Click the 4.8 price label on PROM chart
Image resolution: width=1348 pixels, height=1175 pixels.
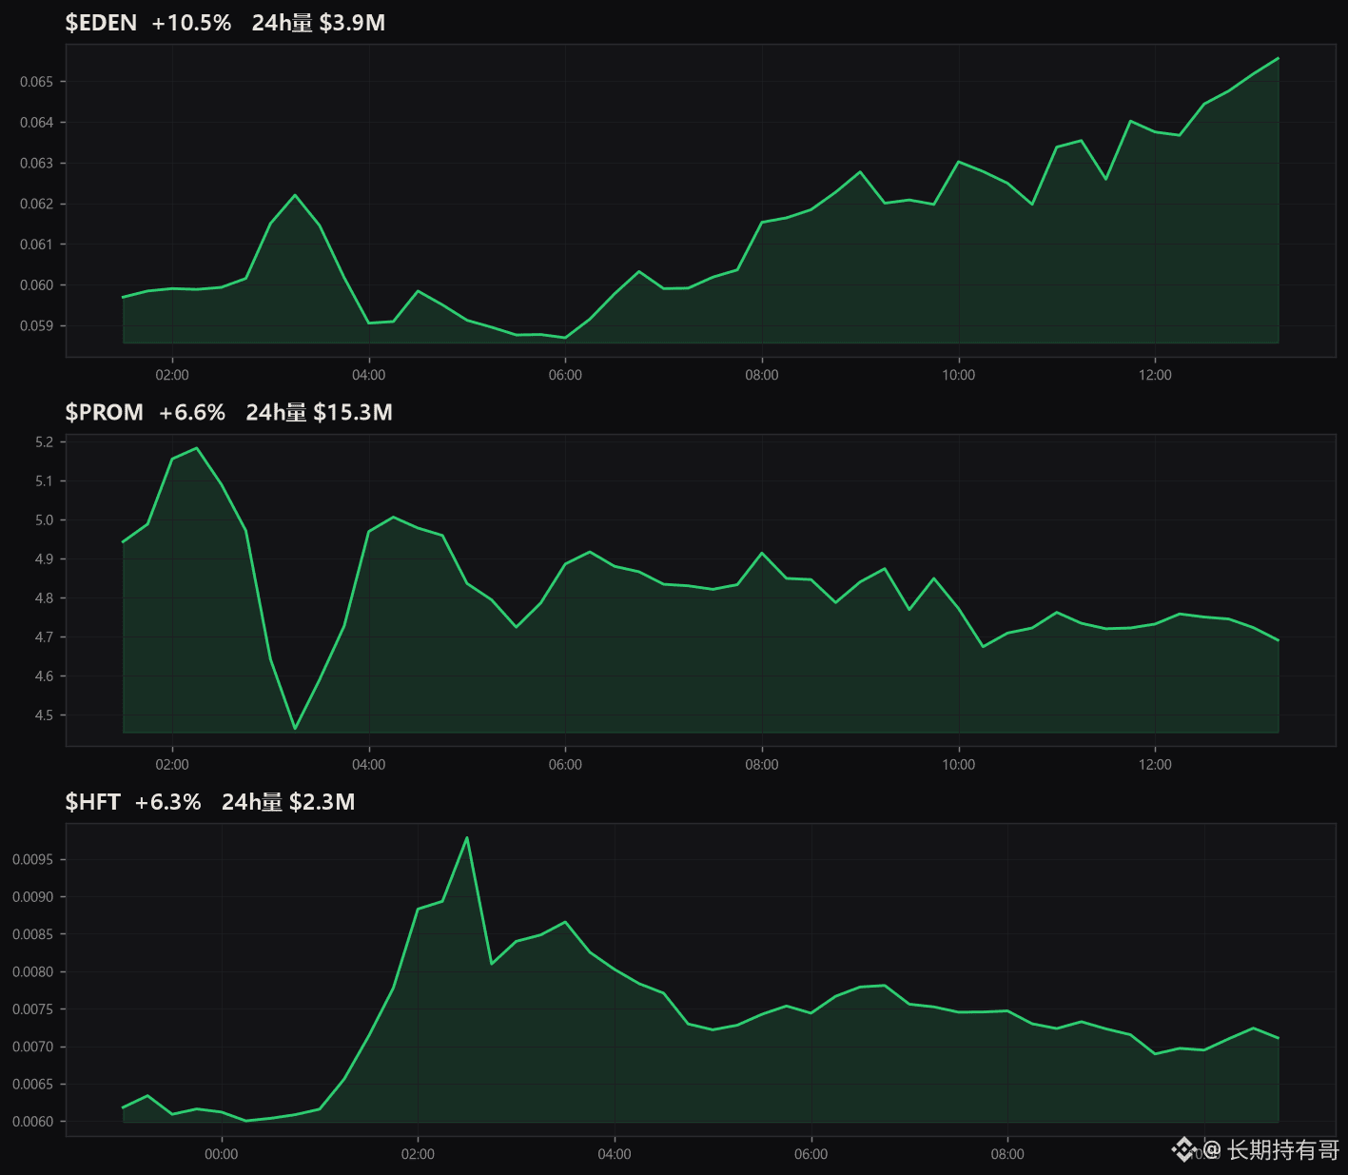pos(45,598)
